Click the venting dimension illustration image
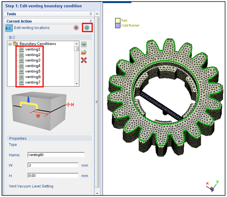 coord(43,111)
